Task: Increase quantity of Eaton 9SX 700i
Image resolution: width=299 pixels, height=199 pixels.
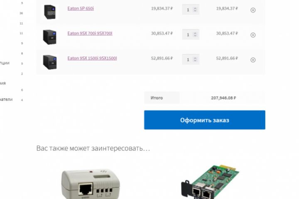Action: tap(195, 33)
